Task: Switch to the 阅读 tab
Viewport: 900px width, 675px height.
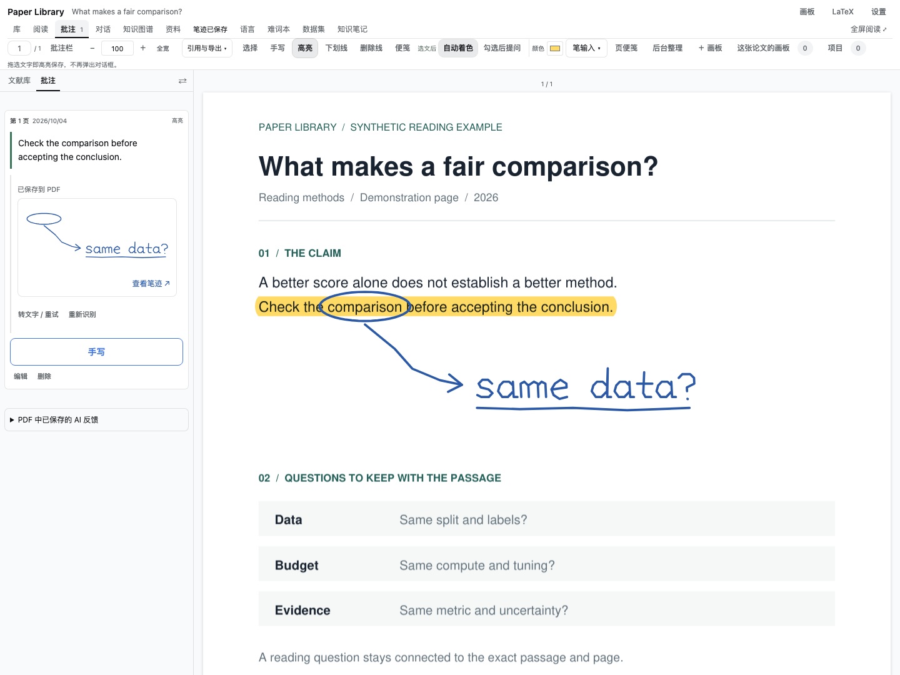Action: (41, 29)
